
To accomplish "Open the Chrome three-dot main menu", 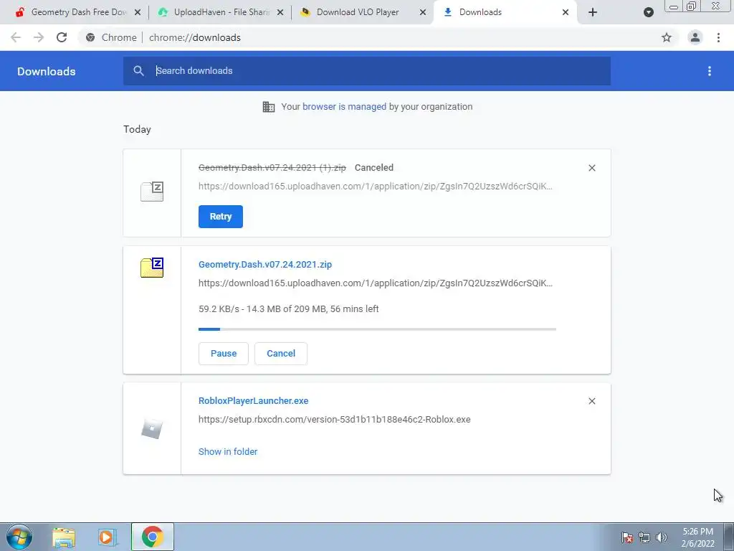I will pos(718,37).
